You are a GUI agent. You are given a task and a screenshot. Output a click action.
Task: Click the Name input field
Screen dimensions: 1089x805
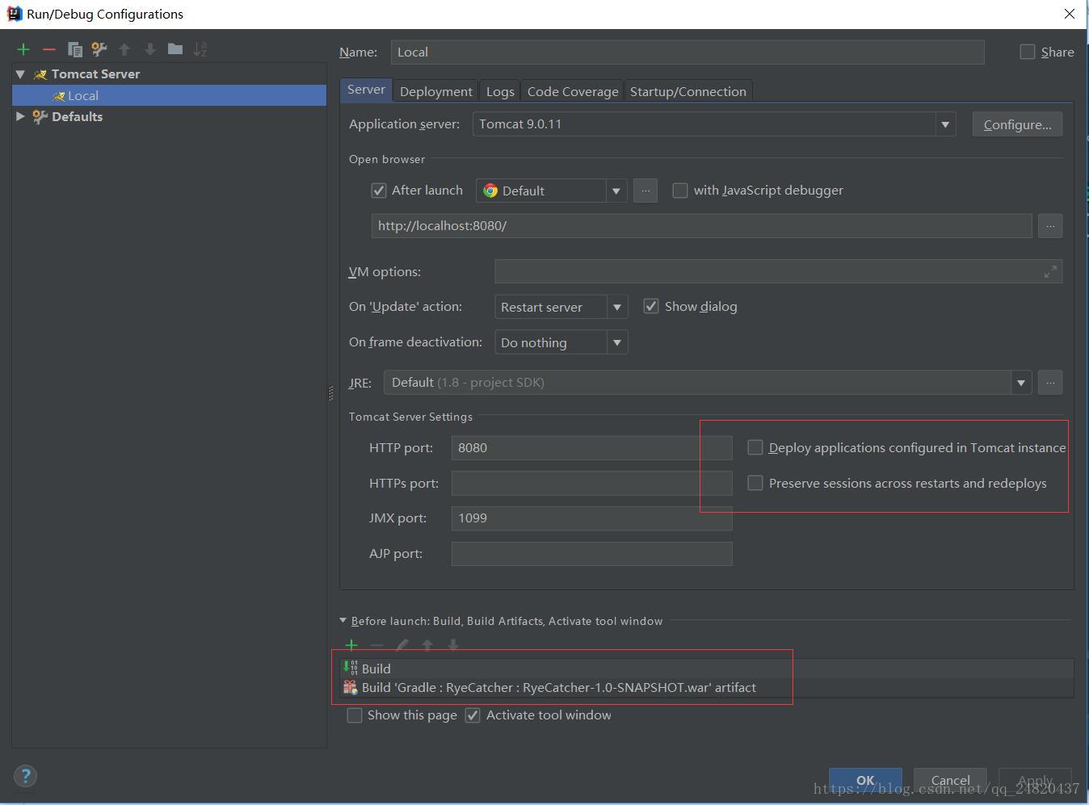[x=687, y=52]
